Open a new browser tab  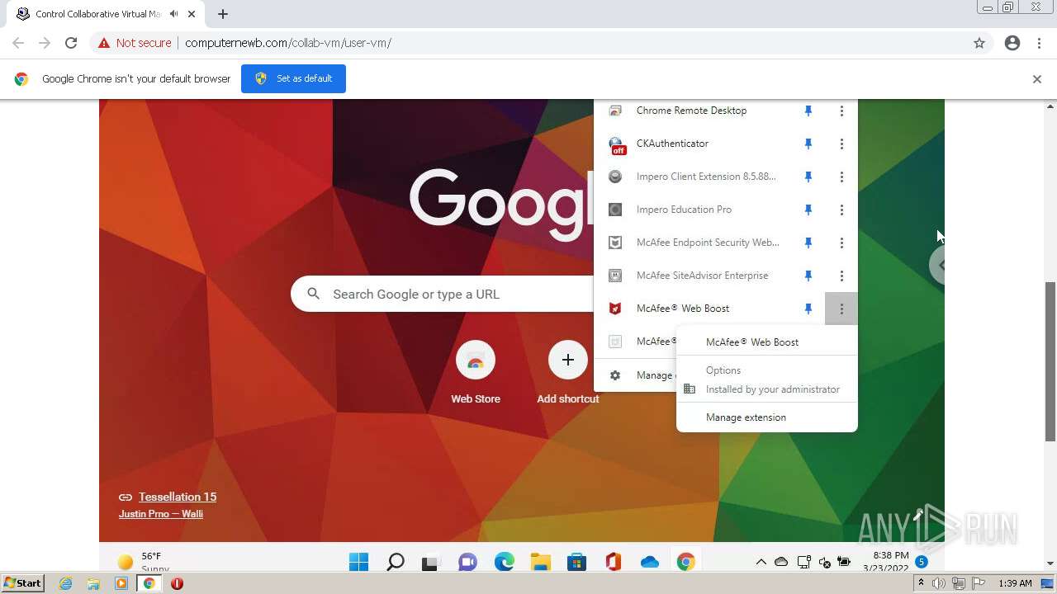coord(223,14)
